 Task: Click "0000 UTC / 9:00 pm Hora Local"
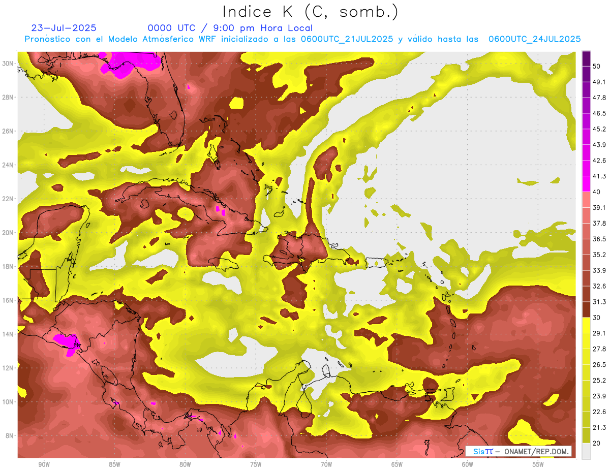230,28
